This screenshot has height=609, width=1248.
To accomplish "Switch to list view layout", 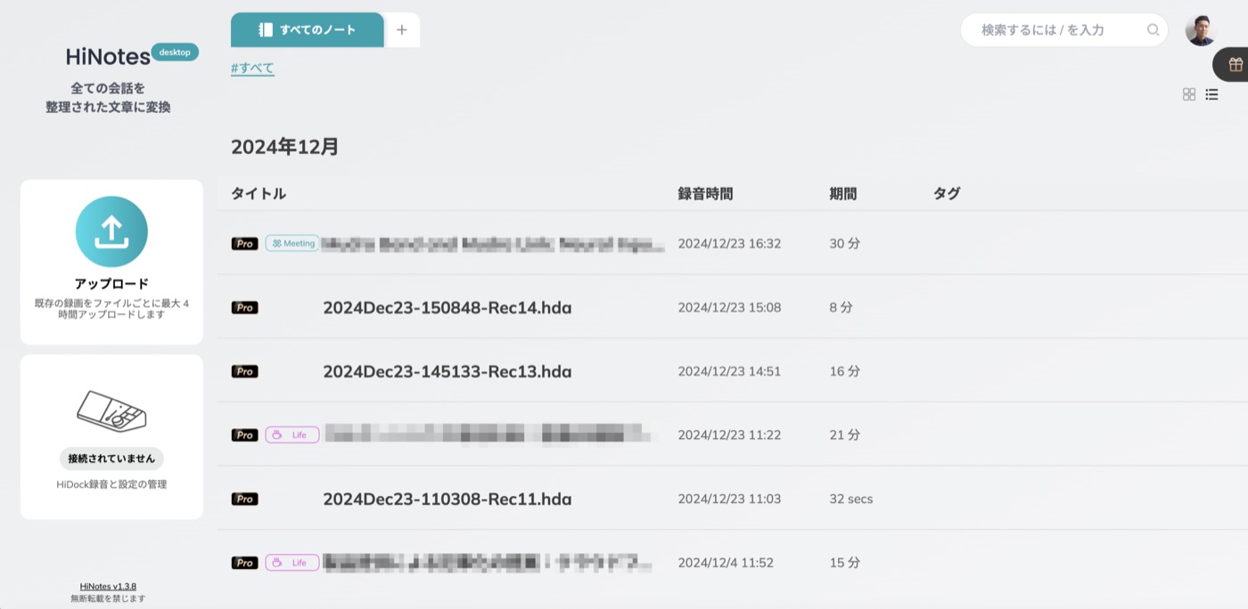I will pos(1212,94).
